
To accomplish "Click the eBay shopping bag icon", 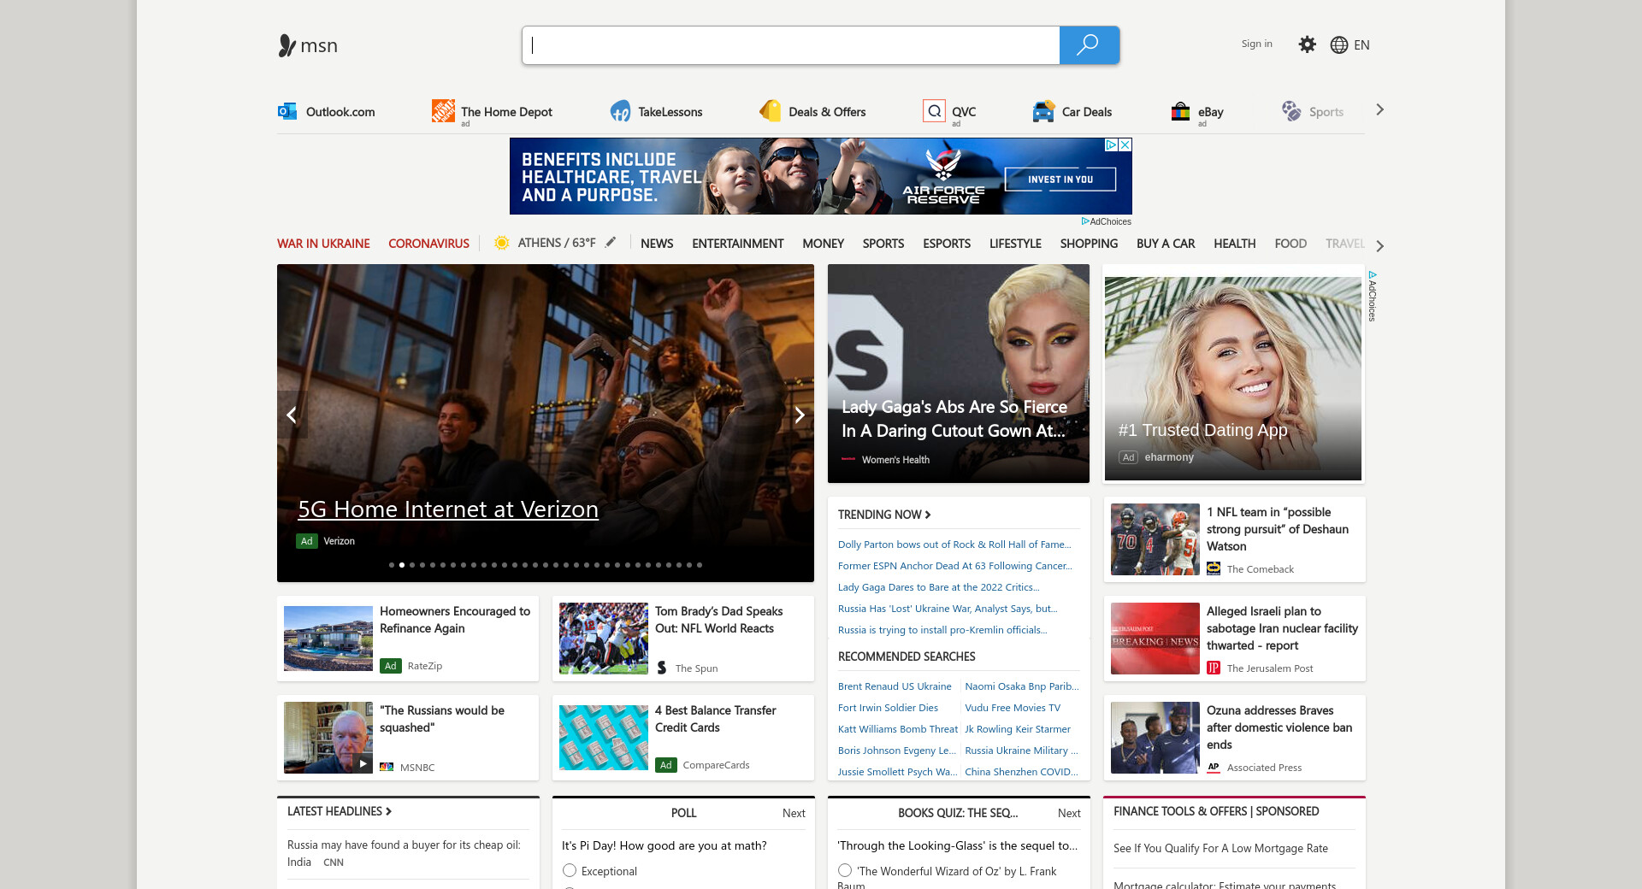I will click(1180, 111).
